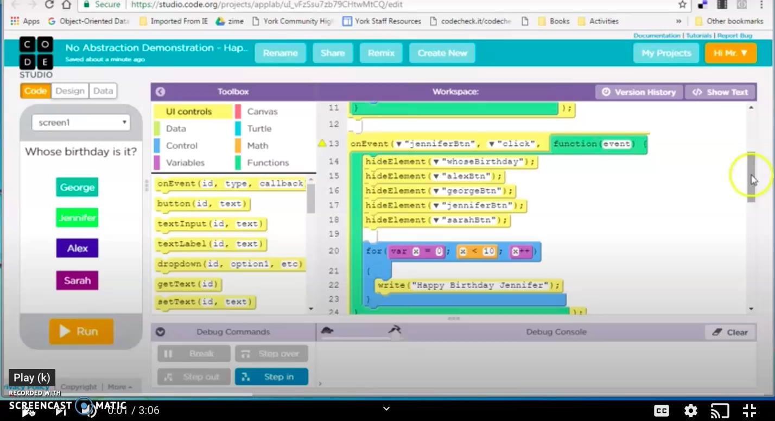Screen dimensions: 775x421
Task: Click the Step in debug button
Action: [271, 377]
